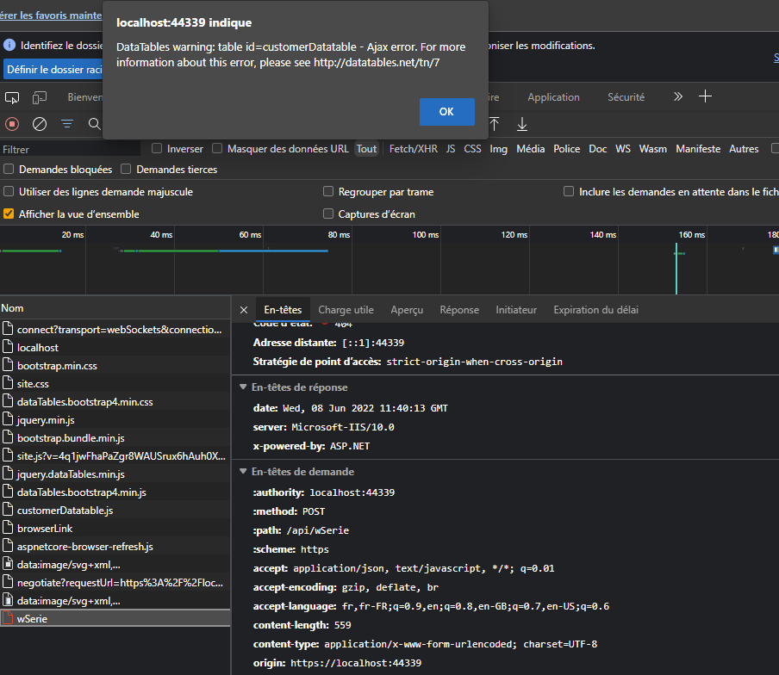Image resolution: width=779 pixels, height=675 pixels.
Task: Select bootstrap.min.css request
Action: pyautogui.click(x=115, y=366)
